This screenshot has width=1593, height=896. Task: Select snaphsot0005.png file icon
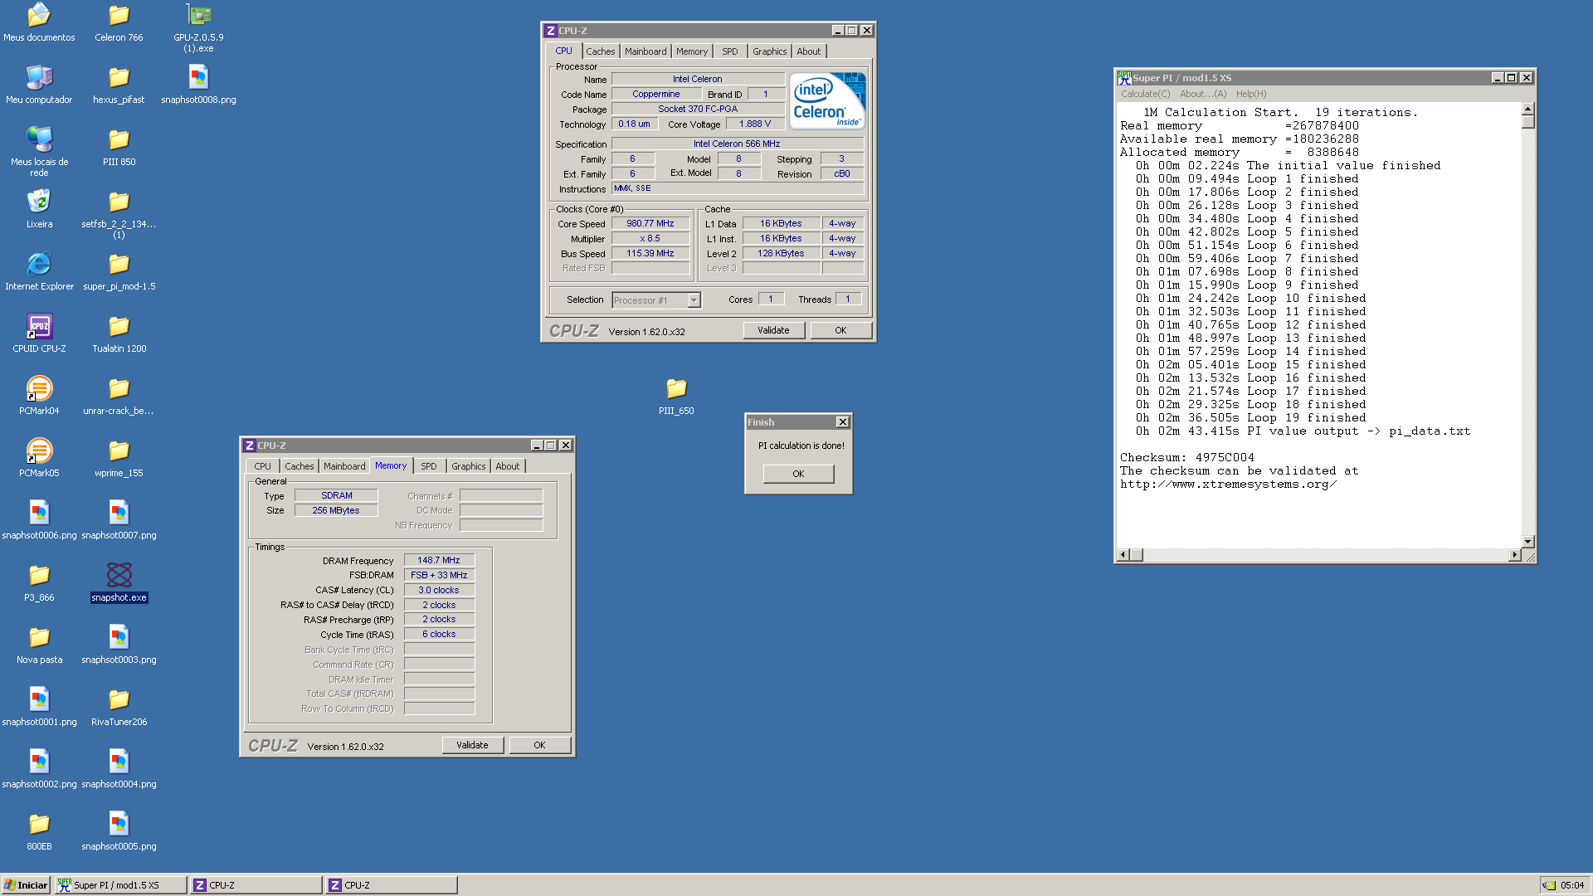pyautogui.click(x=119, y=831)
